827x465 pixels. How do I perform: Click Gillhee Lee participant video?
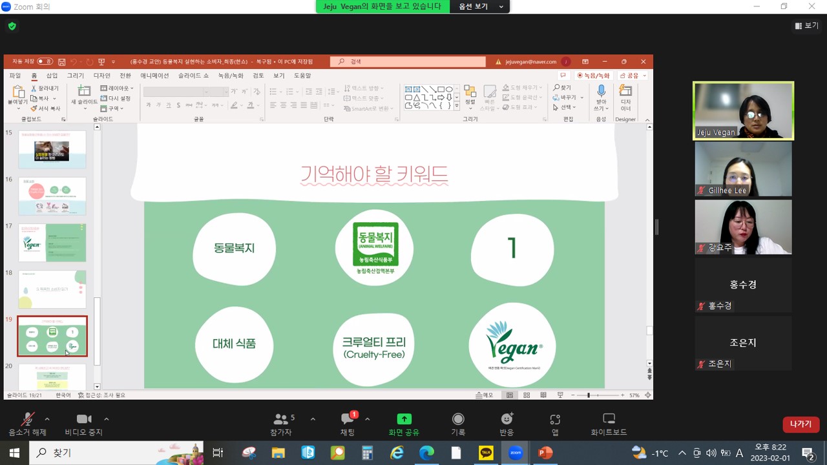(x=743, y=169)
